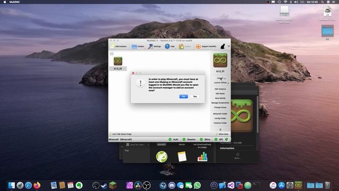The width and height of the screenshot is (339, 191).
Task: Click Launch Offline in side panel
Action: (220, 83)
